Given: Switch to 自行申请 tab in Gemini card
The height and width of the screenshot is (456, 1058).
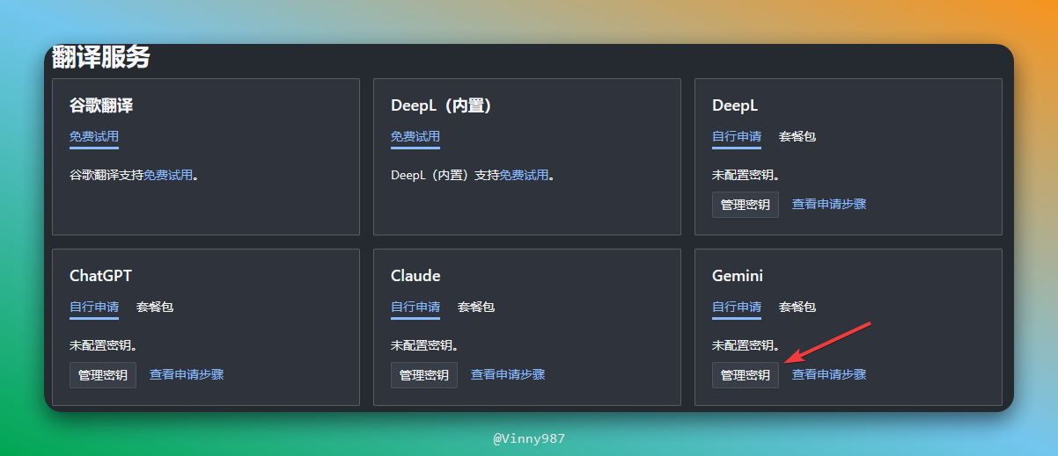Looking at the screenshot, I should tap(736, 308).
